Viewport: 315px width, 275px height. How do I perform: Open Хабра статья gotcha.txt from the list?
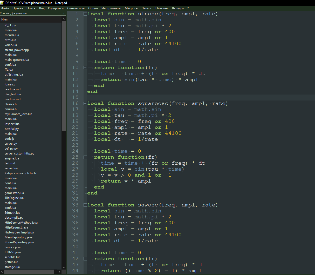pyautogui.click(x=21, y=173)
